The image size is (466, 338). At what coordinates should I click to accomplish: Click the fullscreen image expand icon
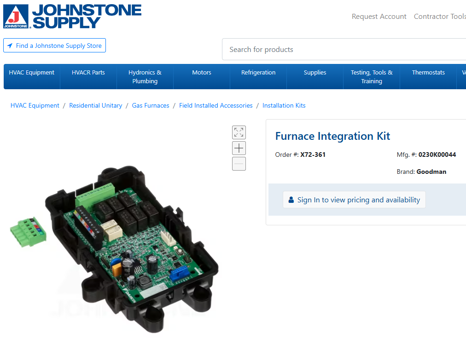pos(239,132)
